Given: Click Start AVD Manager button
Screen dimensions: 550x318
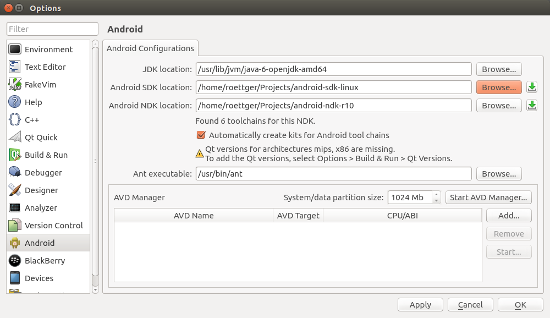Looking at the screenshot, I should 488,198.
